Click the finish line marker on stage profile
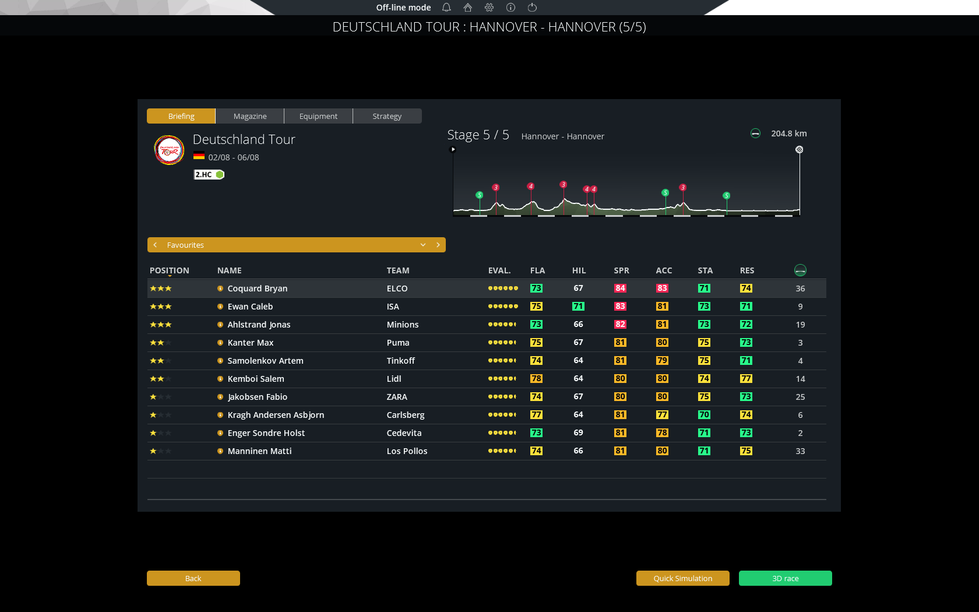The height and width of the screenshot is (612, 979). [x=800, y=150]
